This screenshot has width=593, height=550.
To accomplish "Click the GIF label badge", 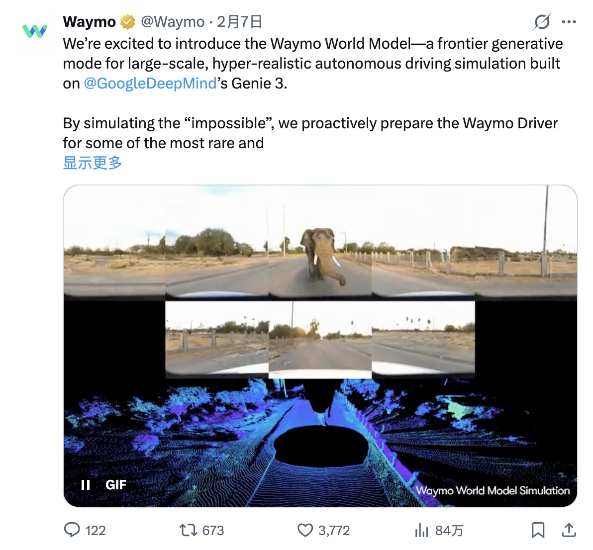I will click(116, 485).
